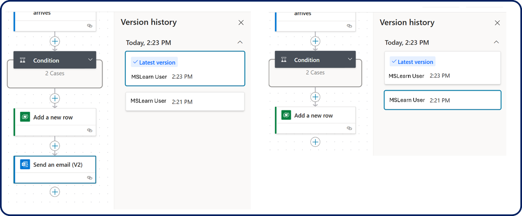
Task: Click link icon on right pane's Add a new row card
Action: 349,128
